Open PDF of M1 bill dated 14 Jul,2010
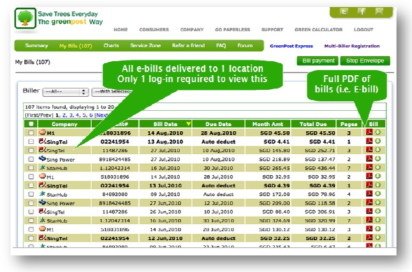Viewport: 412px width, 272px height. [369, 176]
